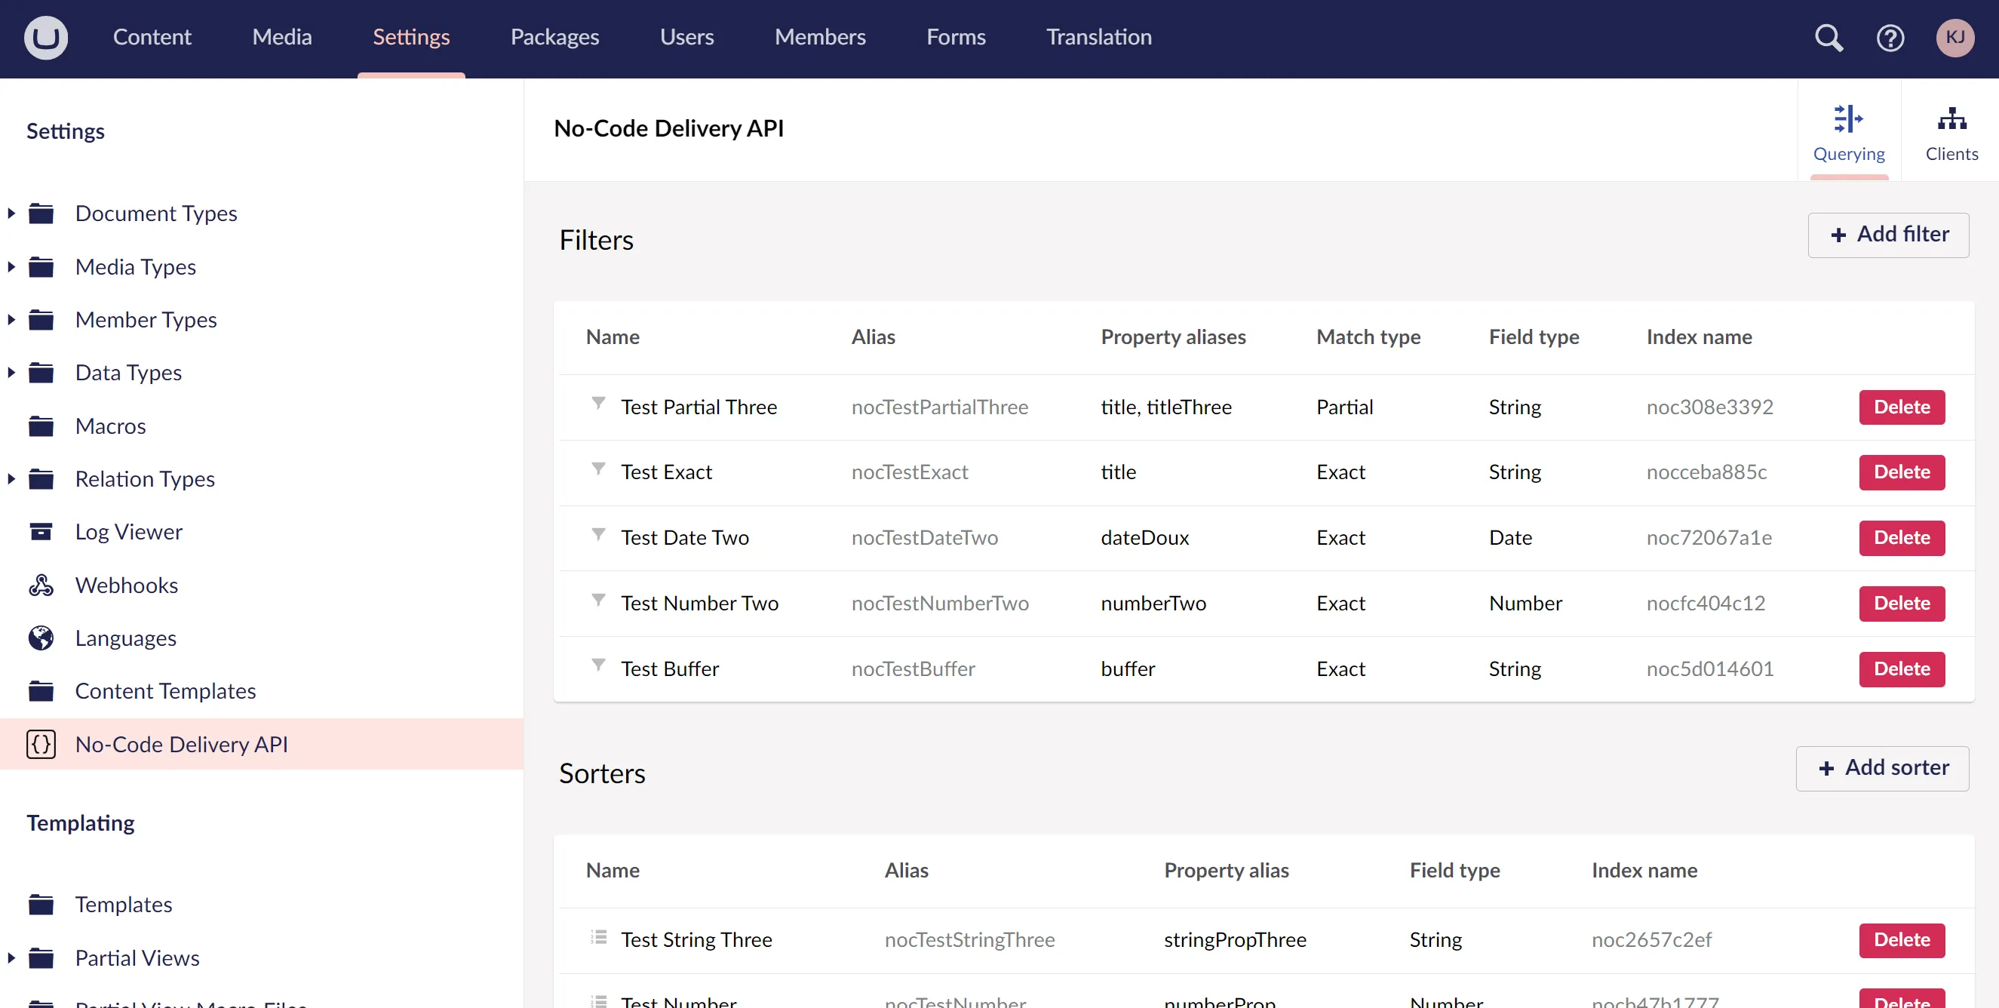Click the Log Viewer box icon
The height and width of the screenshot is (1008, 1999).
(41, 532)
